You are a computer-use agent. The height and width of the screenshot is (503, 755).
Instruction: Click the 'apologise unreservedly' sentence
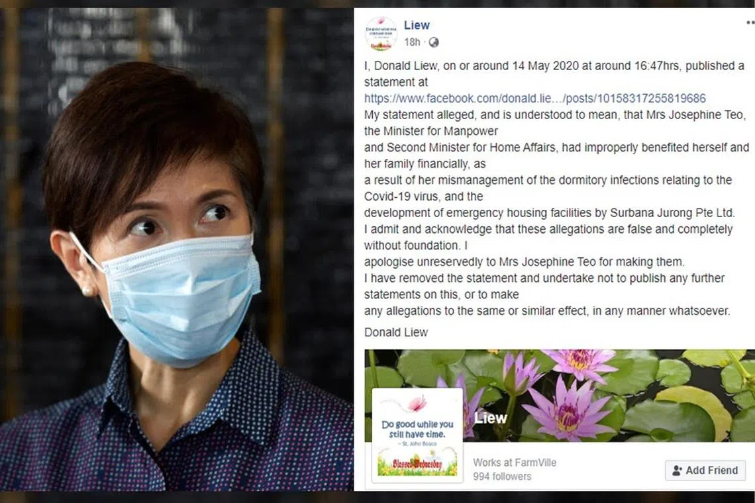[524, 262]
